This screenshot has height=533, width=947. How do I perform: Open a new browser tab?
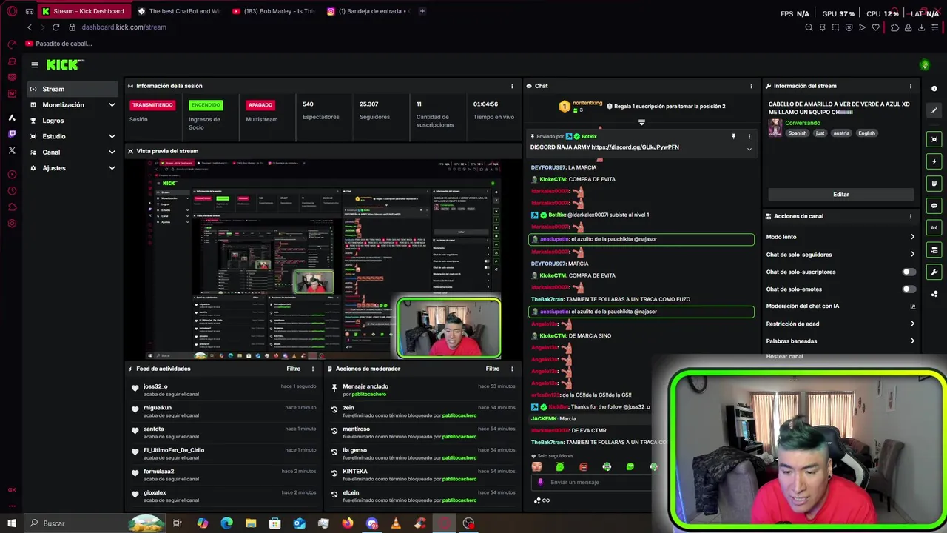[x=422, y=11]
